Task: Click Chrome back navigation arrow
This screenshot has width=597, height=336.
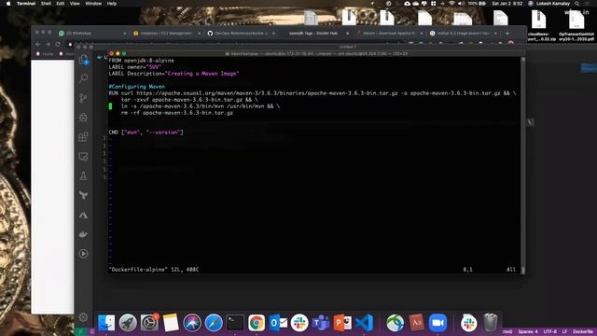Action: click(x=37, y=44)
